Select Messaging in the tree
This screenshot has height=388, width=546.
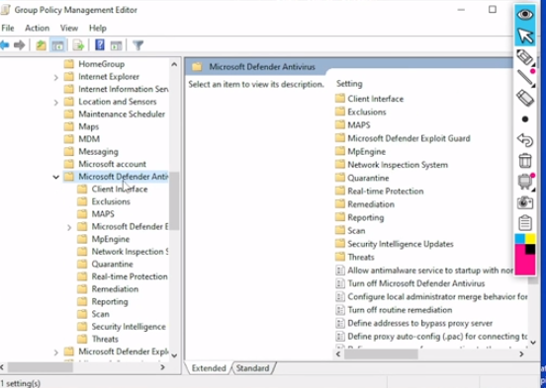pyautogui.click(x=98, y=152)
